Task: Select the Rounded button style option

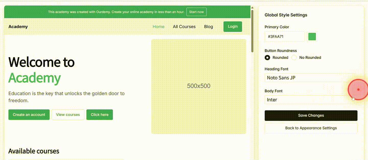Action: click(267, 58)
